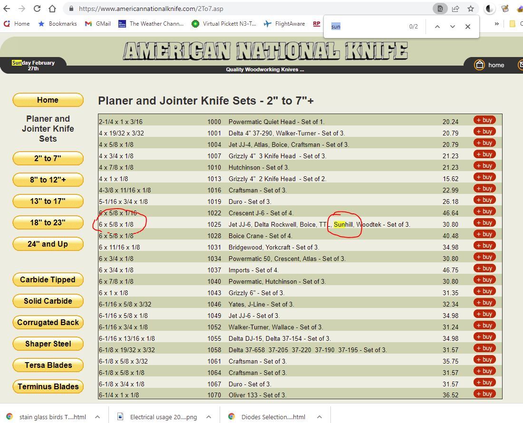Go to previous find result arrow

click(x=437, y=27)
